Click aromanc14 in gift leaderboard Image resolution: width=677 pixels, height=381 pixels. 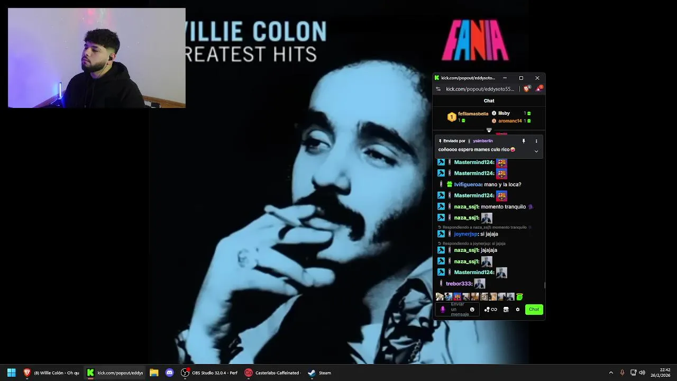(510, 121)
